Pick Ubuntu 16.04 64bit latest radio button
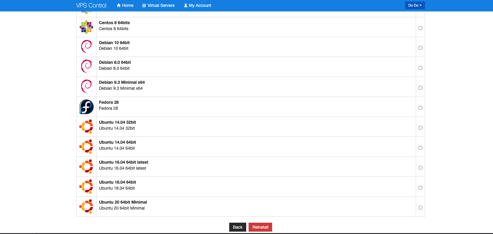Image resolution: width=493 pixels, height=234 pixels. click(420, 168)
